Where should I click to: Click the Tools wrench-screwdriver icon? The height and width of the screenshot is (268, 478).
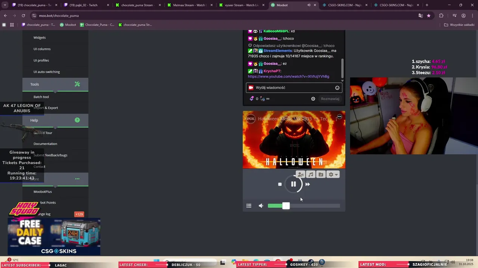tap(77, 84)
